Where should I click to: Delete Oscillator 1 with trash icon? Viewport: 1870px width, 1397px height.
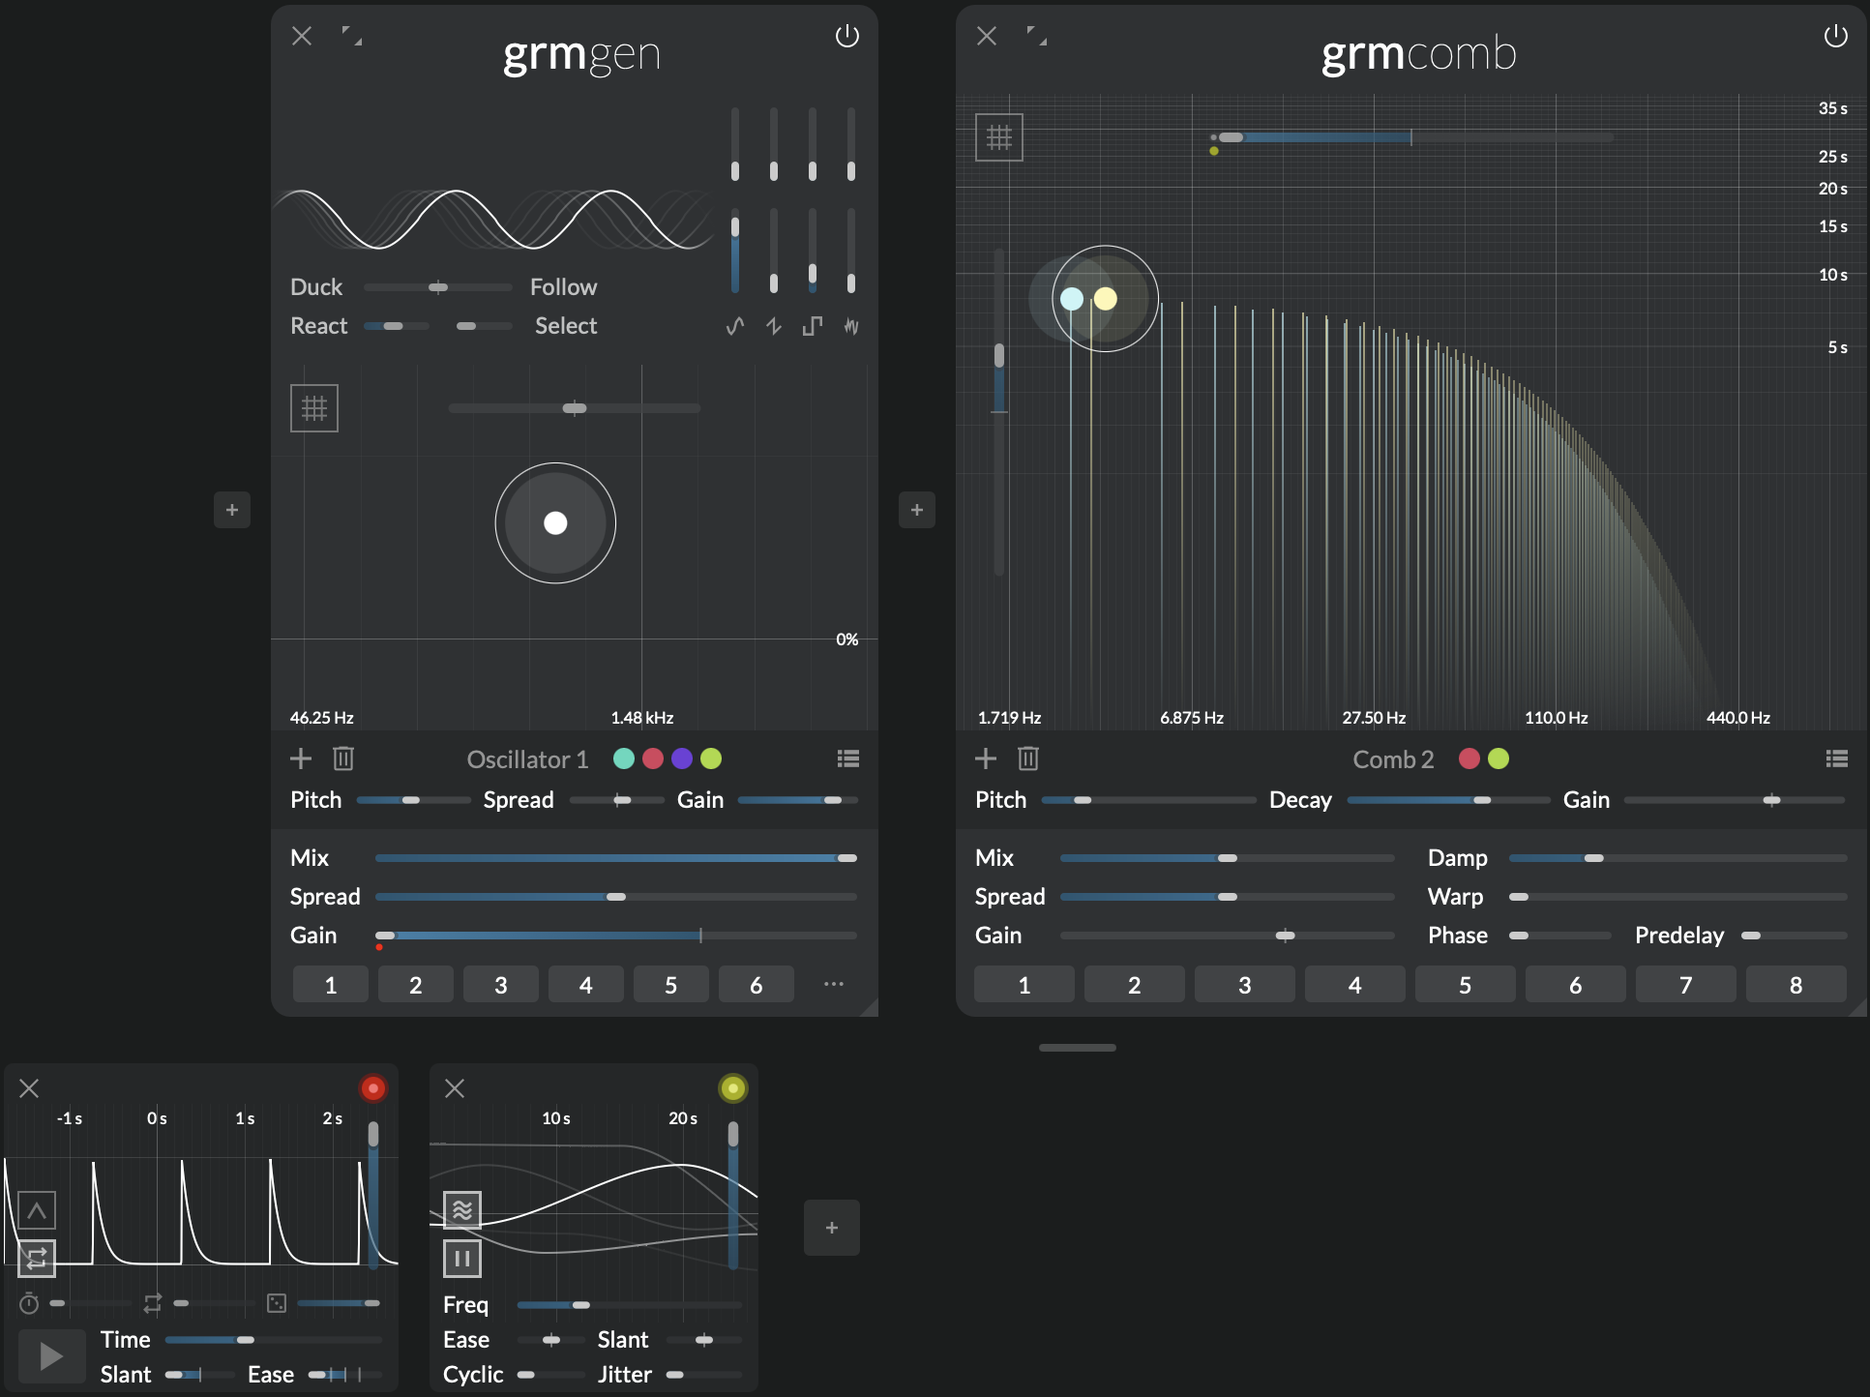coord(343,758)
